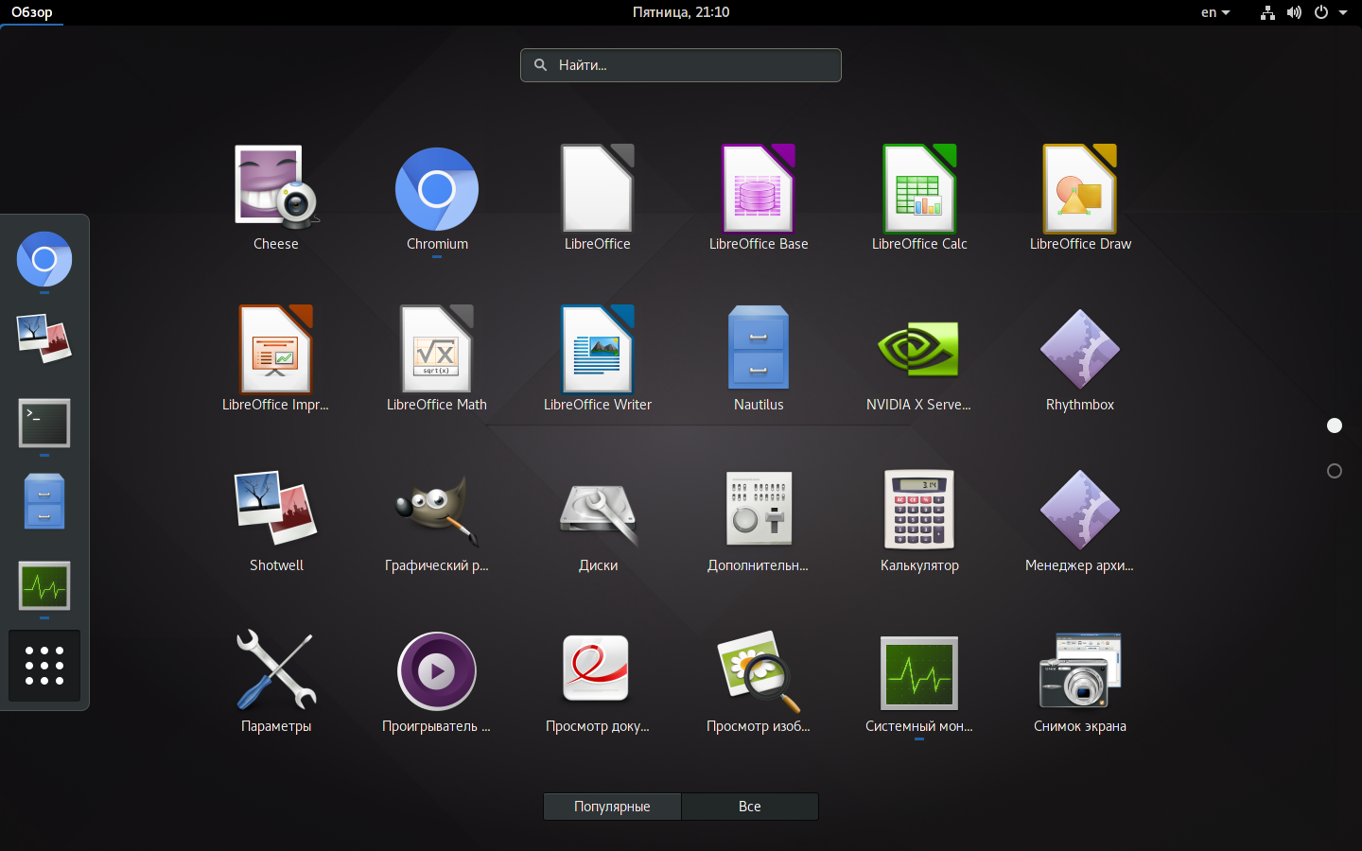Go to the second app page indicator
Image resolution: width=1362 pixels, height=851 pixels.
tap(1335, 471)
